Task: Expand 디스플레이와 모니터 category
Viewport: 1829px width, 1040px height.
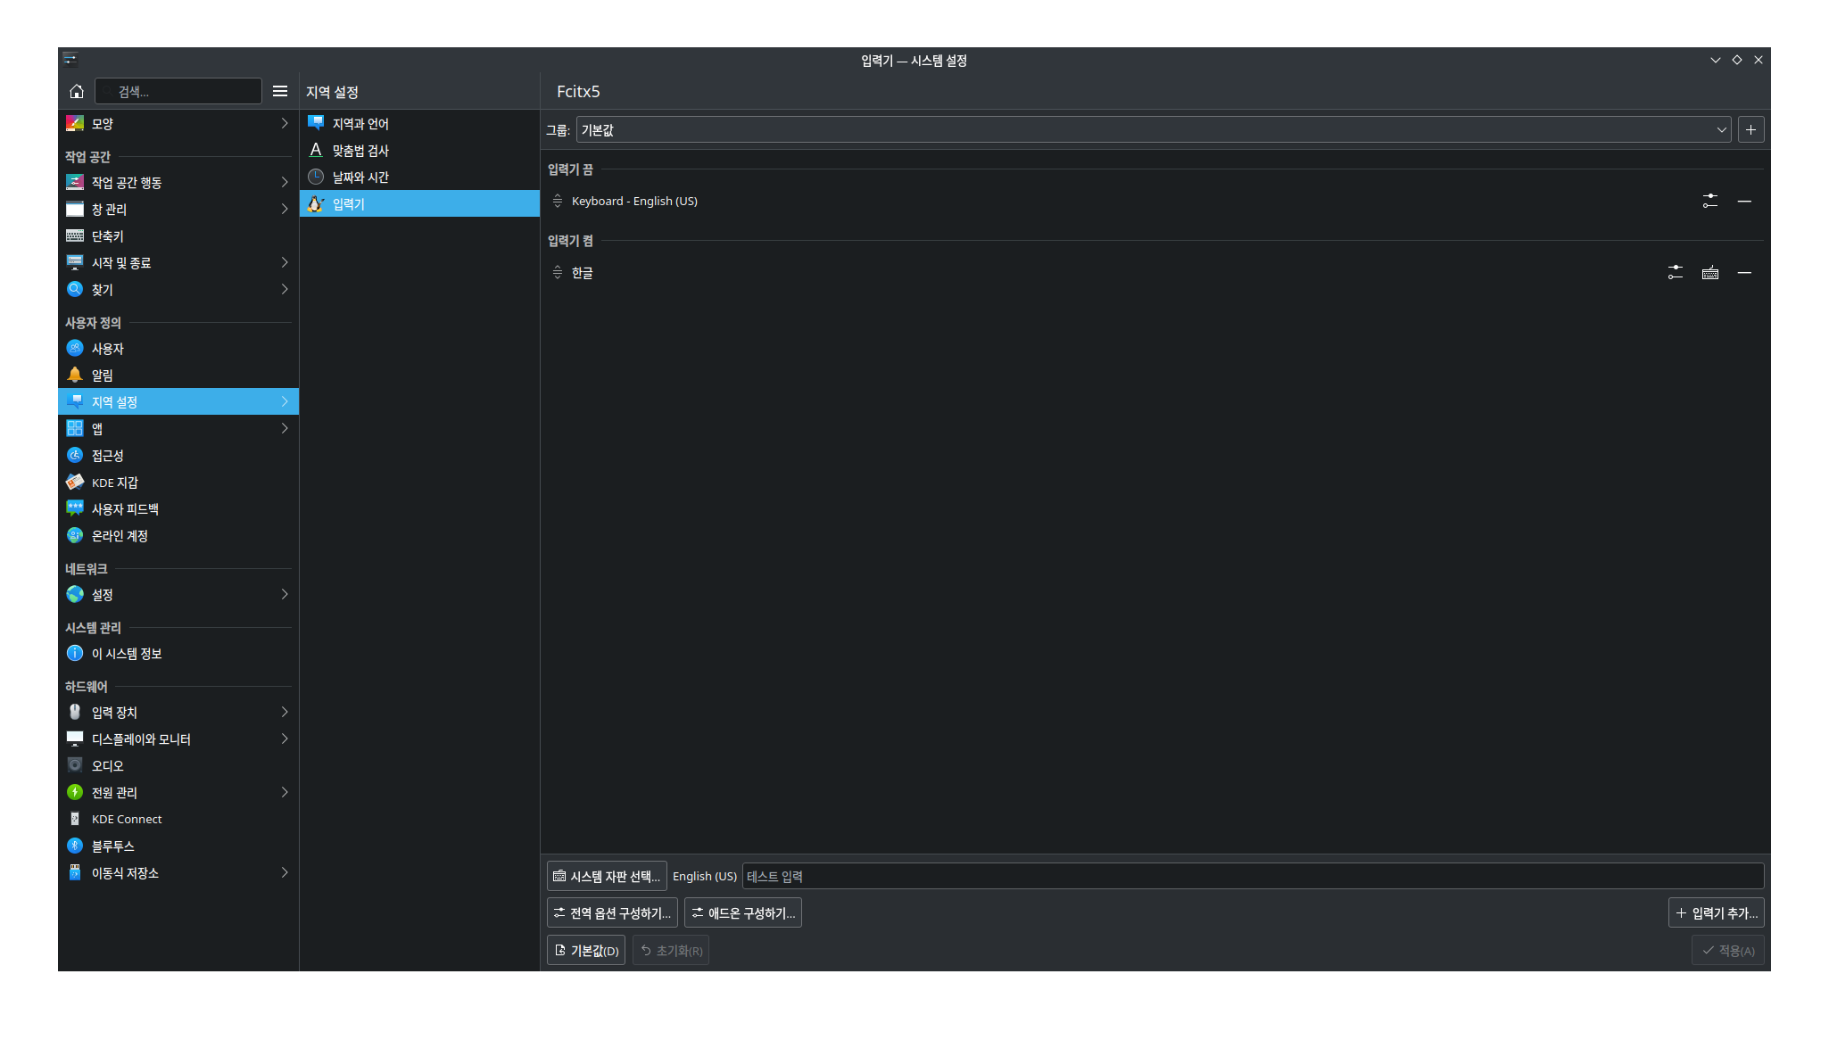Action: (x=178, y=739)
